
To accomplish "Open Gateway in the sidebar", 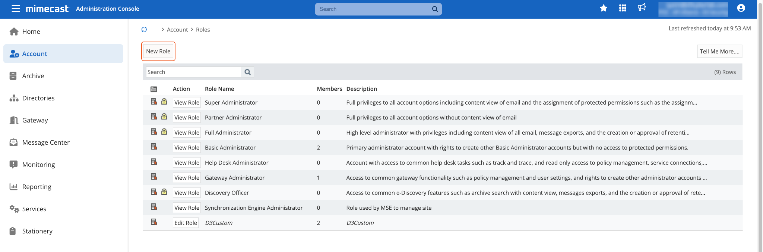I will pos(35,120).
